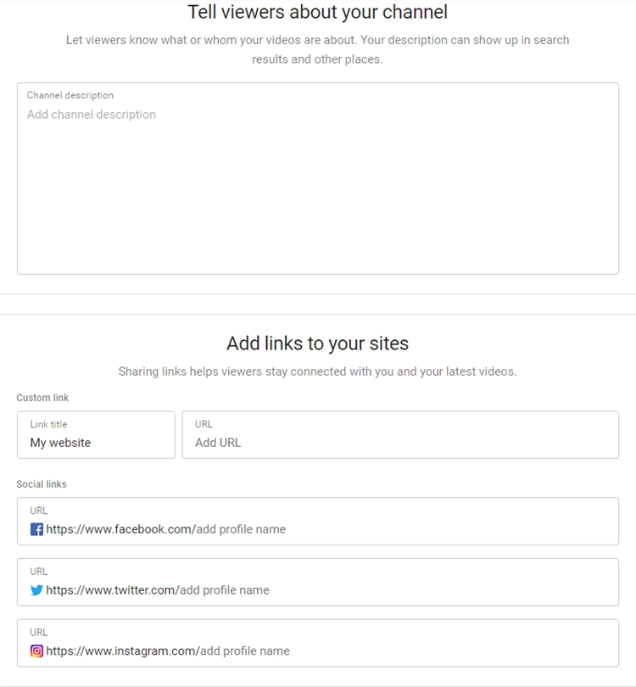Select the Link title field containing My website

(x=96, y=443)
